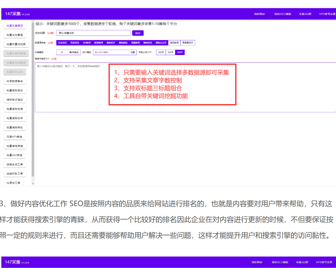Open the 链接抓取工具 sidebar item
This screenshot has height=268, width=336.
[15, 174]
